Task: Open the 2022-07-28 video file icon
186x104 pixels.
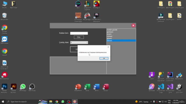Action: click(5, 65)
